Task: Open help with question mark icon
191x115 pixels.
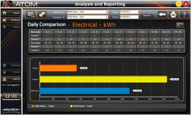Action: click(184, 15)
